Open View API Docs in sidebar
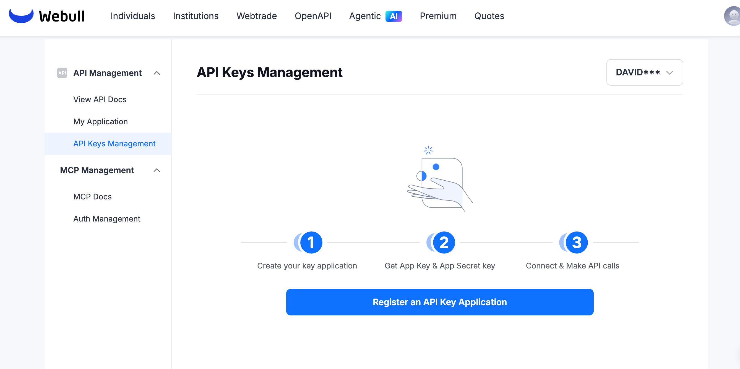 (x=100, y=99)
